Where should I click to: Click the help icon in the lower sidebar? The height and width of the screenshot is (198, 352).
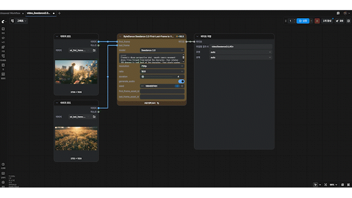tap(3, 164)
